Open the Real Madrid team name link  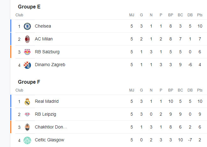pyautogui.click(x=46, y=101)
